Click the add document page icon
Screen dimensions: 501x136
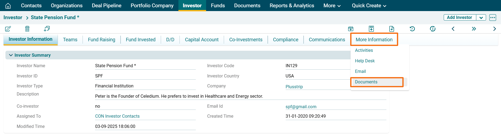(392, 29)
